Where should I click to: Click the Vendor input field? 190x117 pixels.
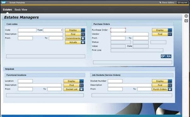[x=129, y=34]
